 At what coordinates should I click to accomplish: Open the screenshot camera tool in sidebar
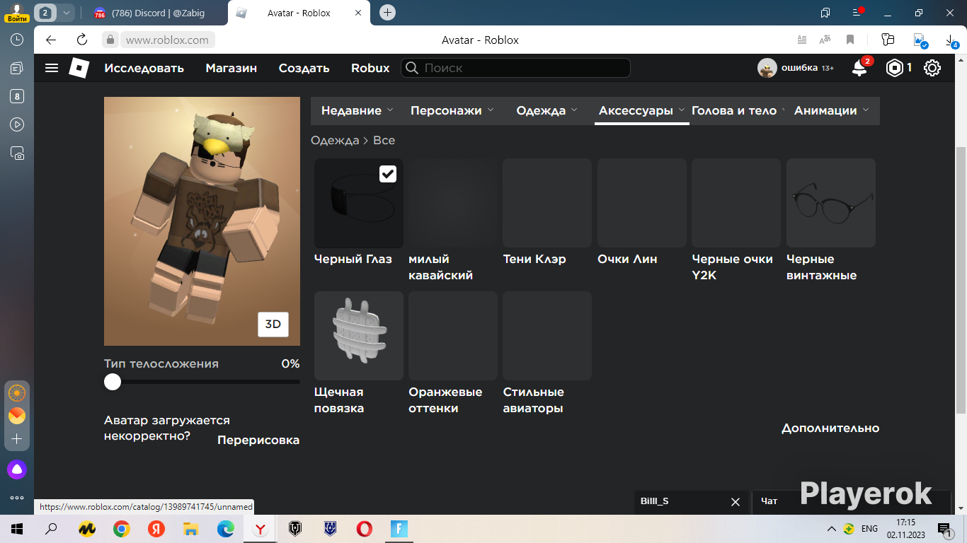tap(17, 153)
